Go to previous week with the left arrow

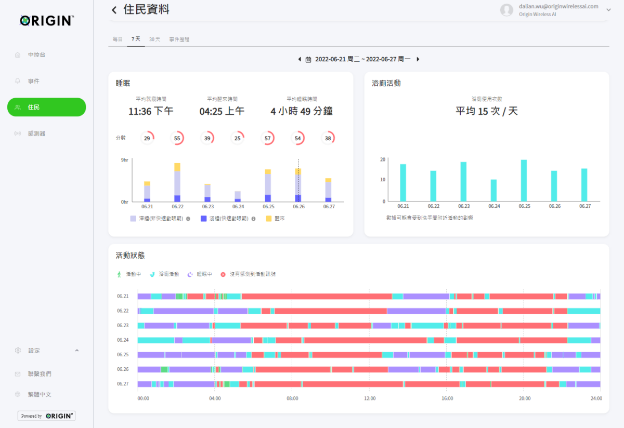pyautogui.click(x=300, y=59)
